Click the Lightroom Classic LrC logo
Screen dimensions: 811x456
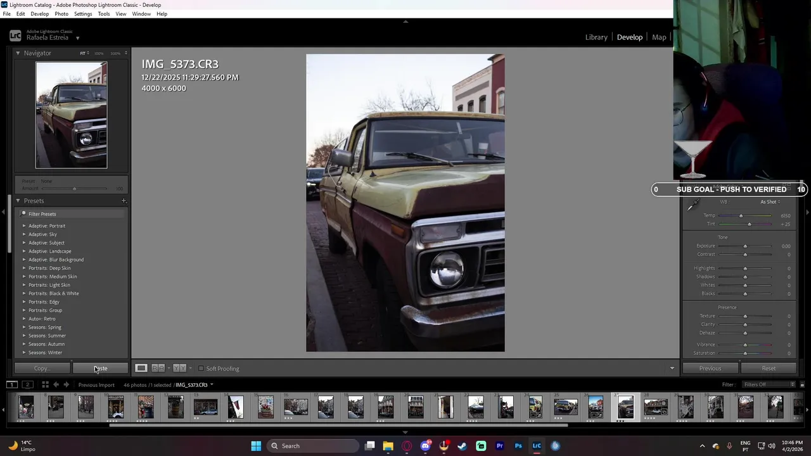coord(15,36)
